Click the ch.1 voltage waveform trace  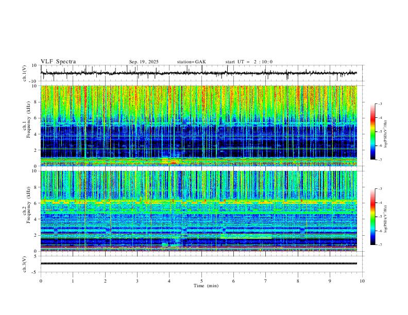click(x=199, y=73)
